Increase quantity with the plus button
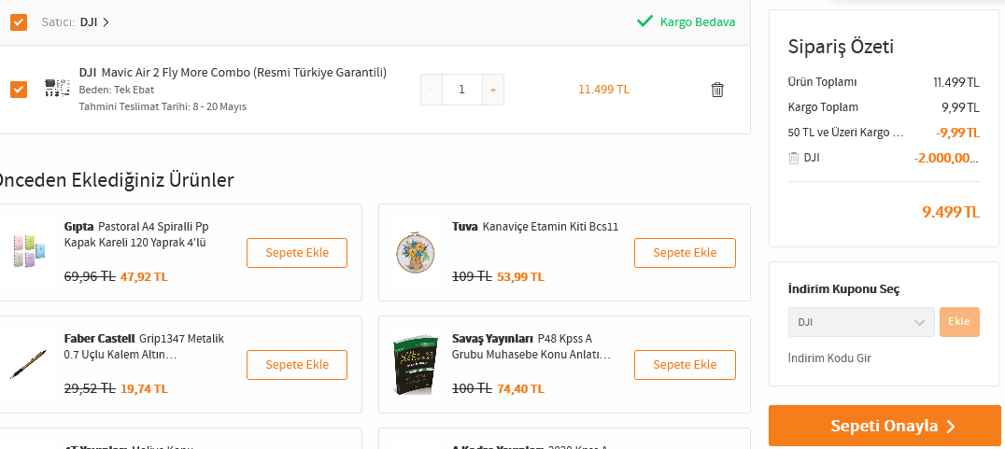 (x=493, y=90)
